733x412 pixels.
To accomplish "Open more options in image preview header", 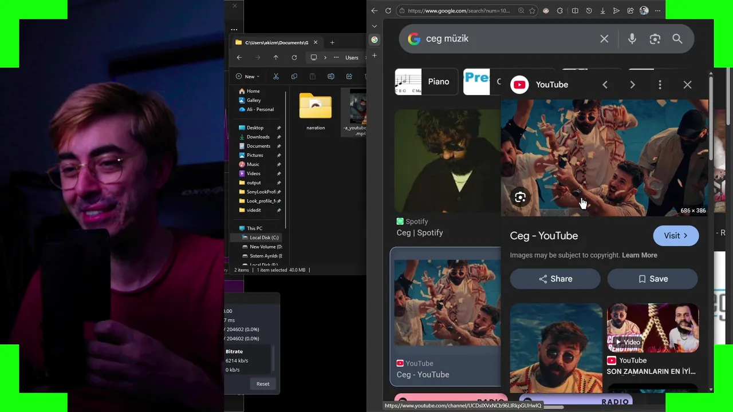I will (x=660, y=85).
